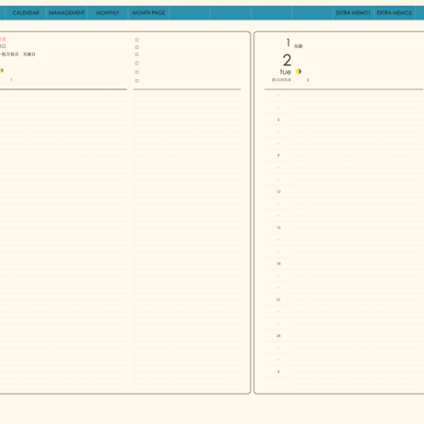
Task: Go to the MONTH PAGE tab
Action: coord(148,13)
